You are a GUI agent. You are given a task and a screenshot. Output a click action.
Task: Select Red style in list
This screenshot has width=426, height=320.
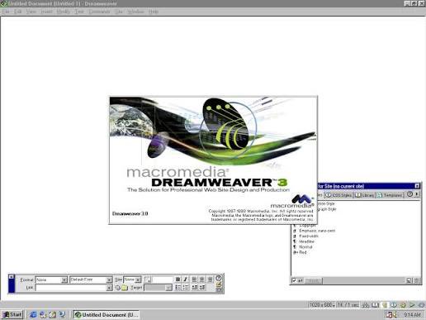pyautogui.click(x=302, y=252)
